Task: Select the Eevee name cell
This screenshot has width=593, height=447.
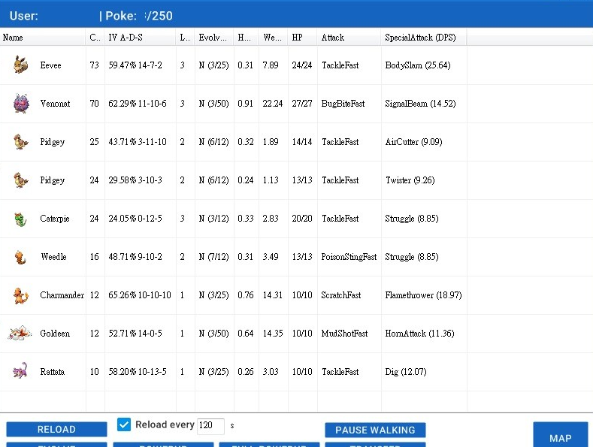Action: (50, 65)
